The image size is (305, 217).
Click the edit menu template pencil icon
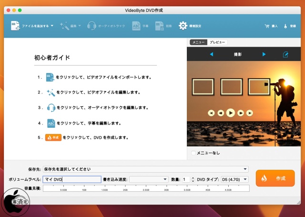coord(285,54)
